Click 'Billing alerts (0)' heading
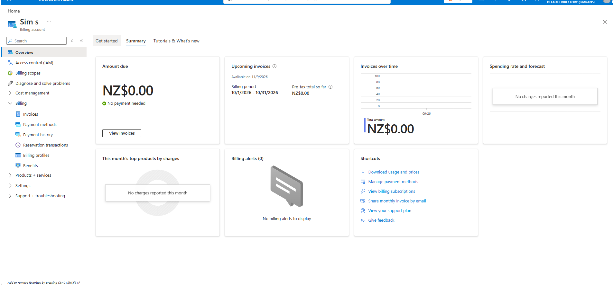 coord(247,158)
